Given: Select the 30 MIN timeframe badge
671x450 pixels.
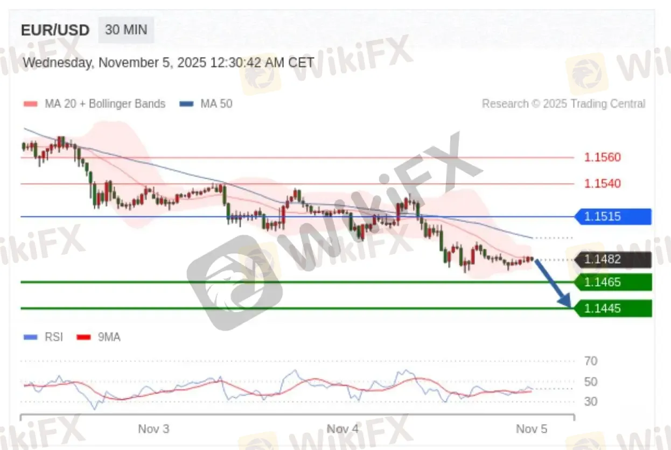Looking at the screenshot, I should 126,30.
